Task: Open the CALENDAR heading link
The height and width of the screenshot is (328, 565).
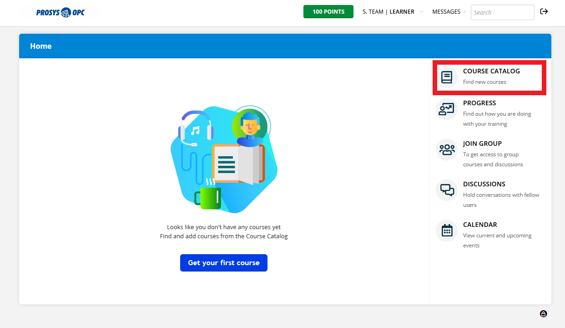Action: click(480, 225)
